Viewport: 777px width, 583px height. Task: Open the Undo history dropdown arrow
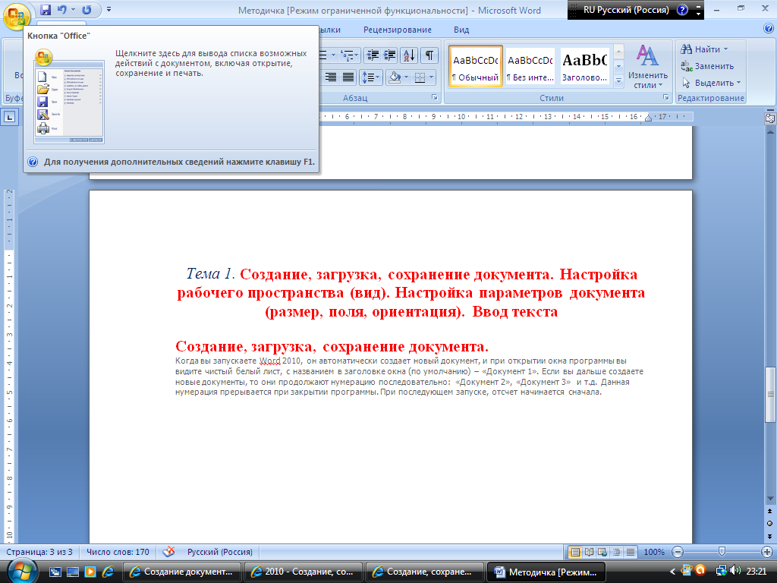73,9
